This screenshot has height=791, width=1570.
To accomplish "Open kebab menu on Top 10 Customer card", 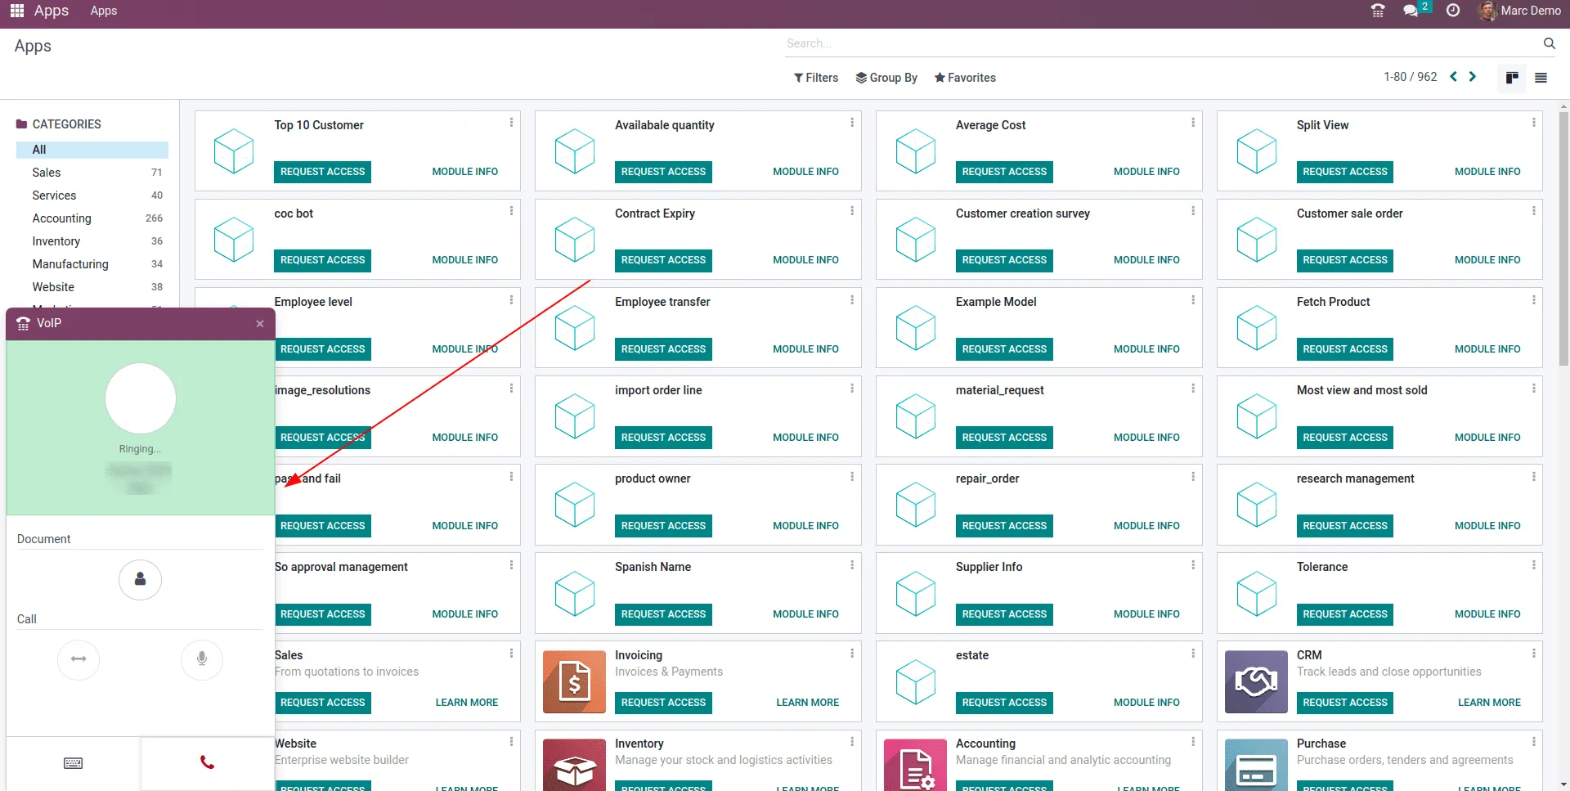I will click(x=512, y=123).
